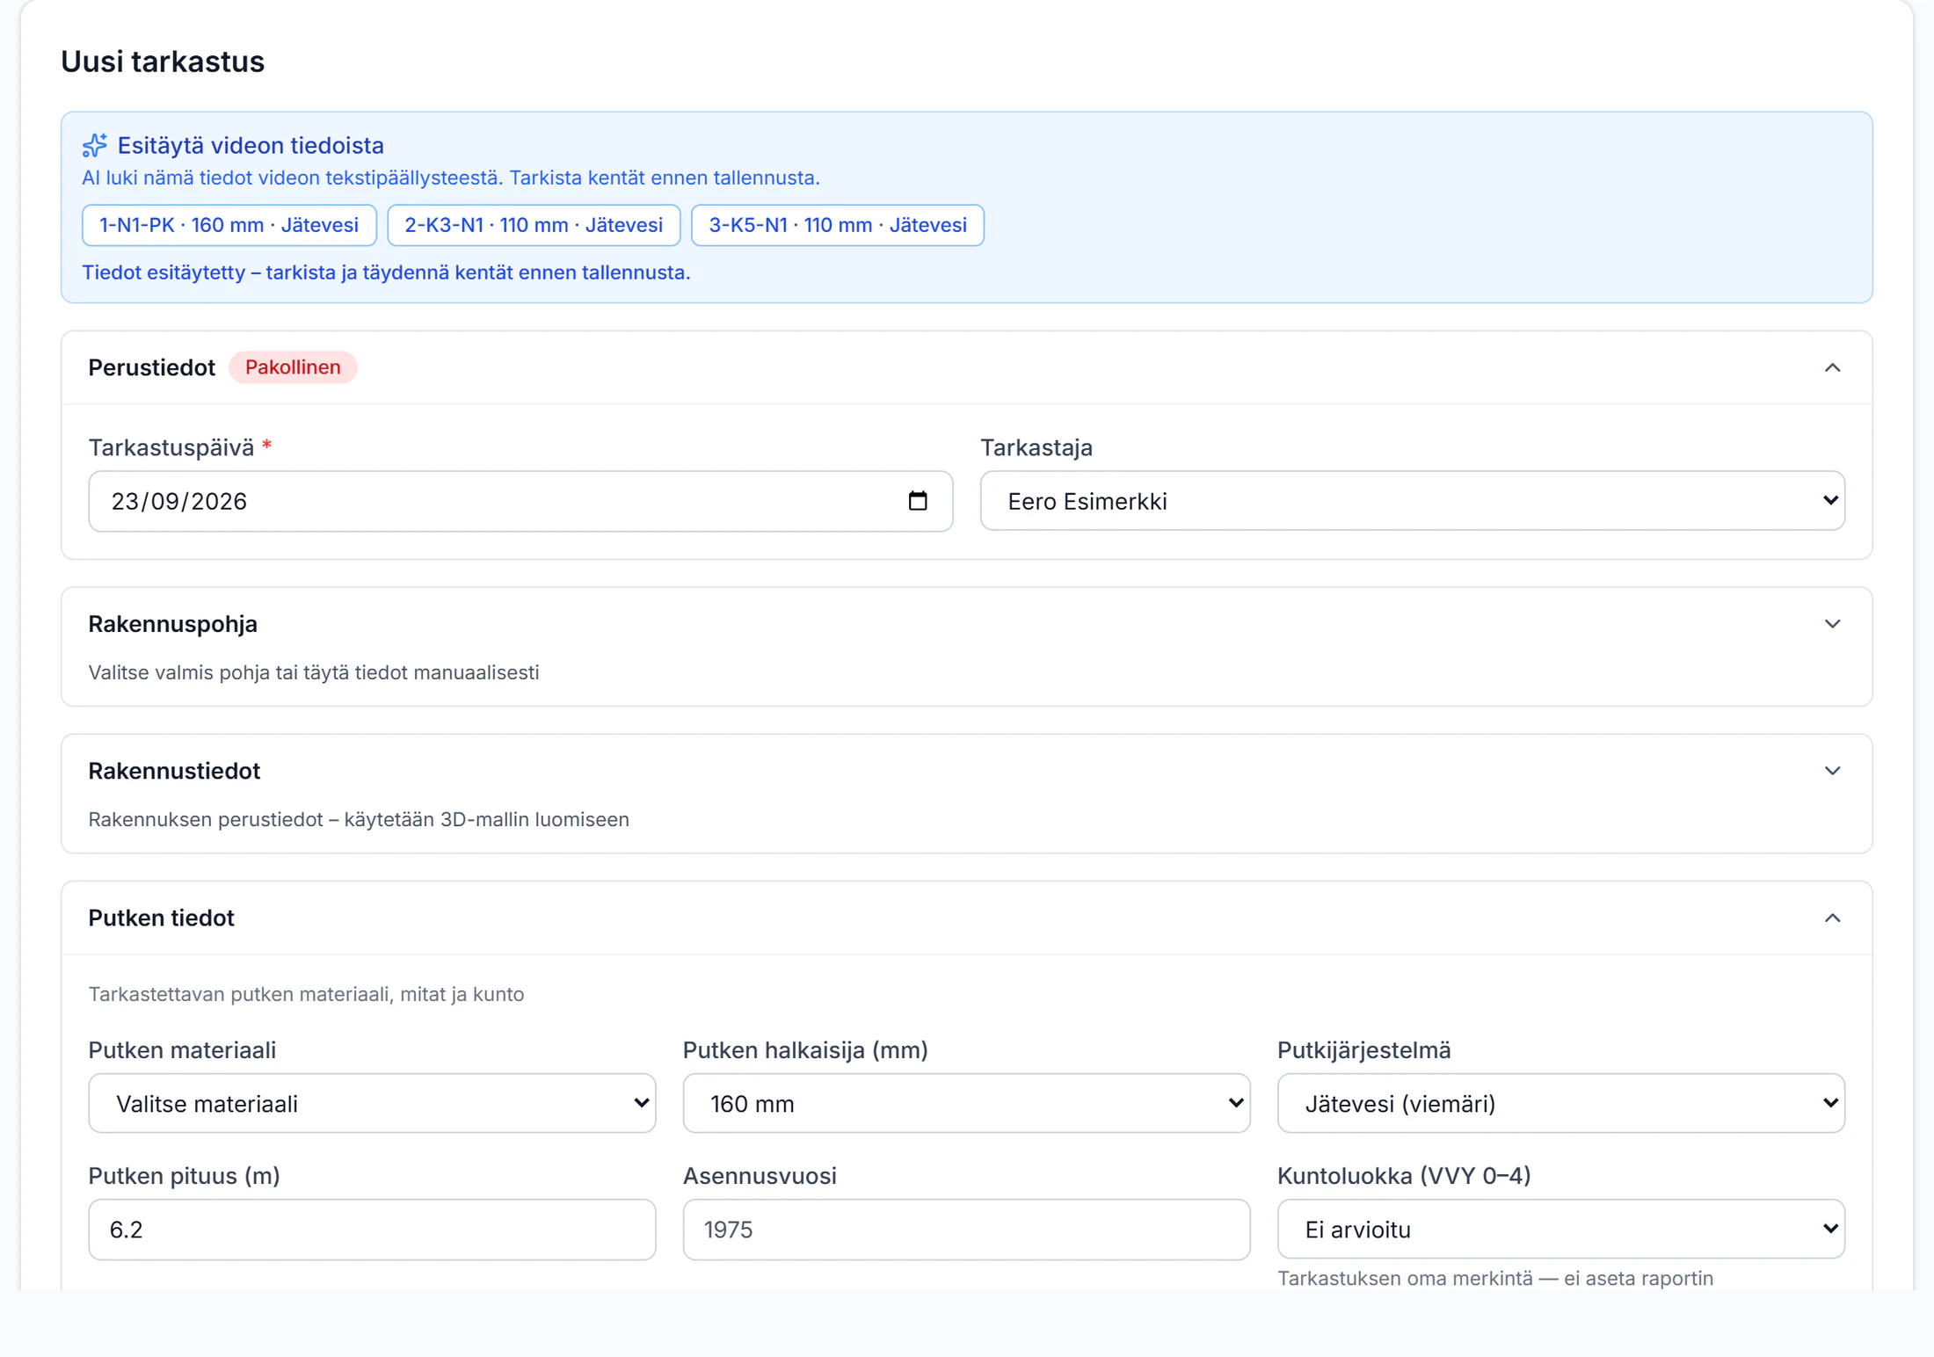Click the text 'Valitse valmis pohja tai täytä tiedot manuaalisesti'

pyautogui.click(x=314, y=672)
